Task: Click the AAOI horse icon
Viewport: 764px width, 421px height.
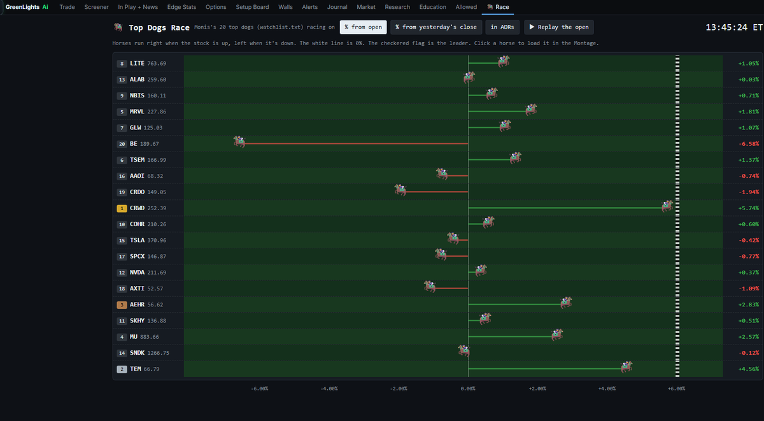Action: point(442,174)
